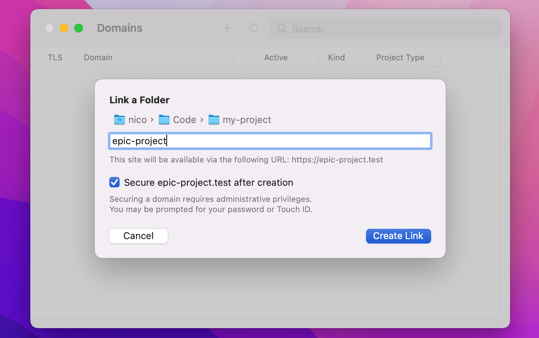Click chevron between Code and my-project
The height and width of the screenshot is (338, 539).
pos(202,120)
